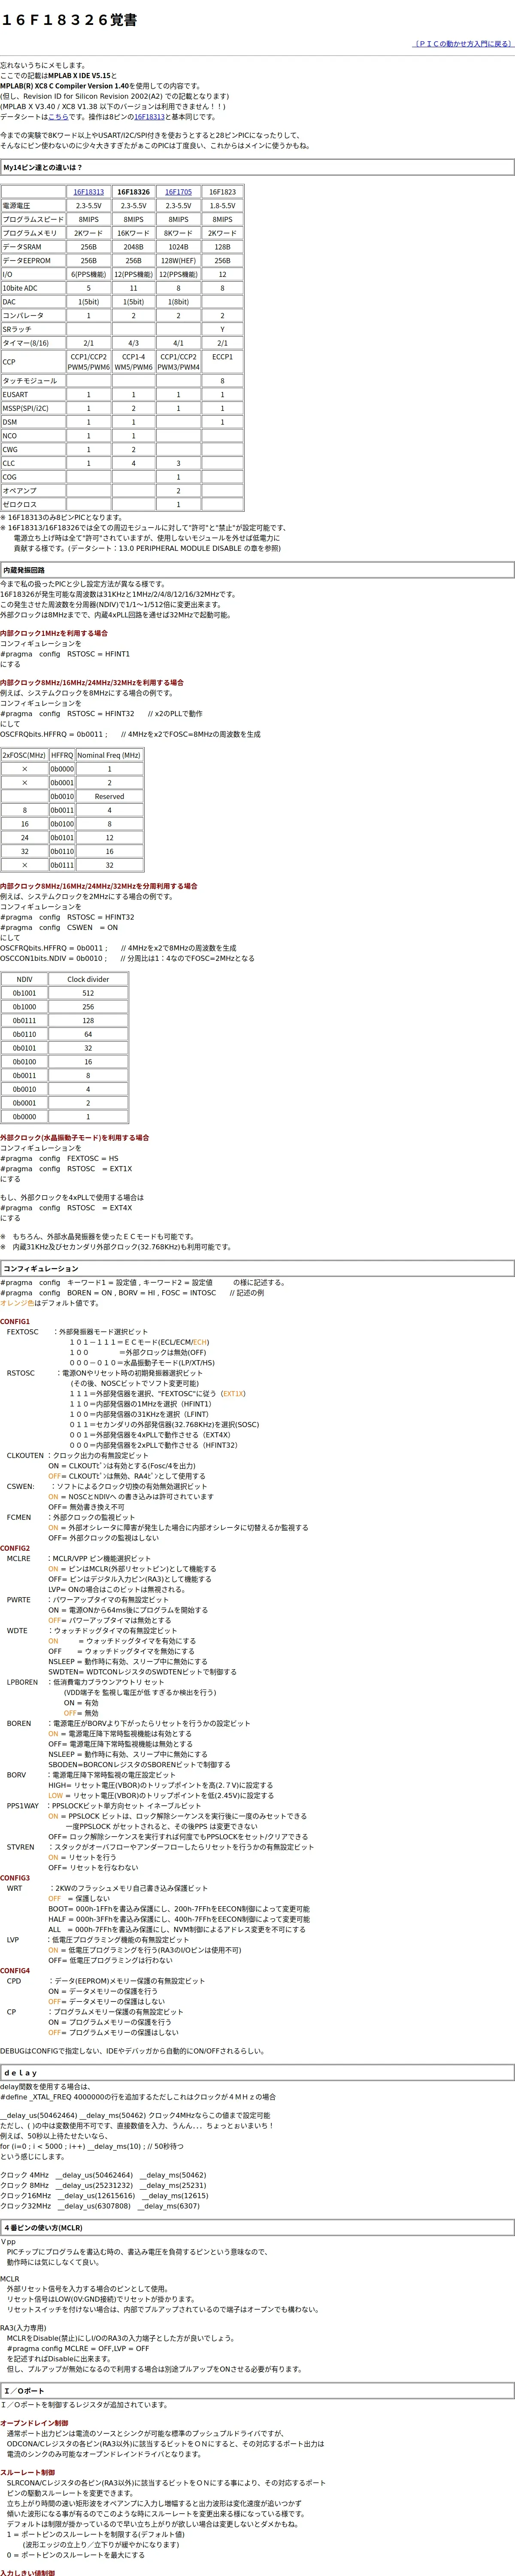Click the 2xFOSC(MHz) table header
This screenshot has width=515, height=2576.
pos(24,755)
